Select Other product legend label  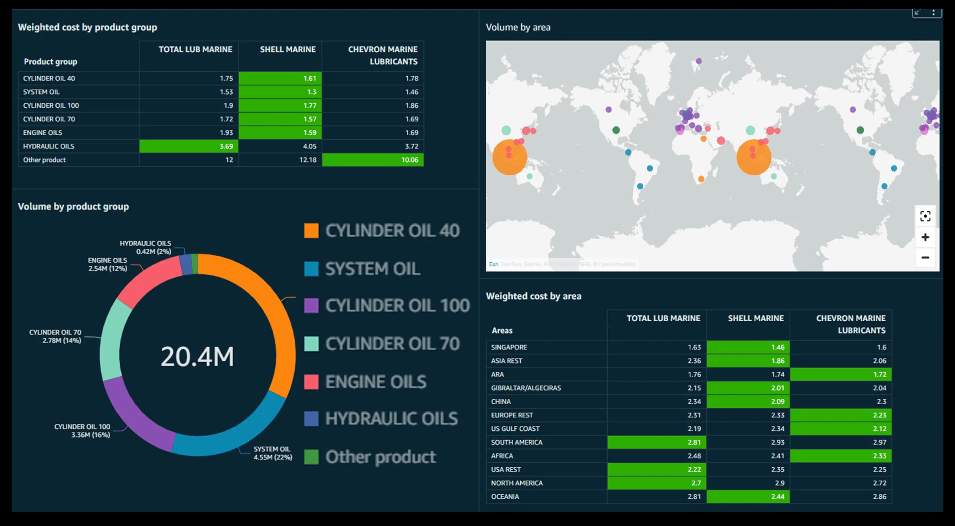point(380,457)
